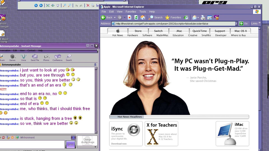Image resolution: width=269 pixels, height=151 pixels.
Task: Select the Switch tab
Action: pyautogui.click(x=158, y=31)
